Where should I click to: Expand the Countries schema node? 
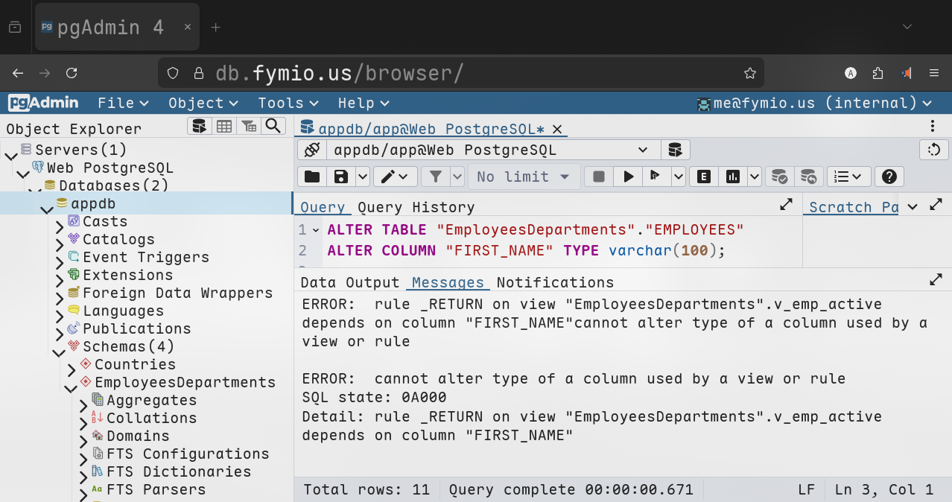72,369
